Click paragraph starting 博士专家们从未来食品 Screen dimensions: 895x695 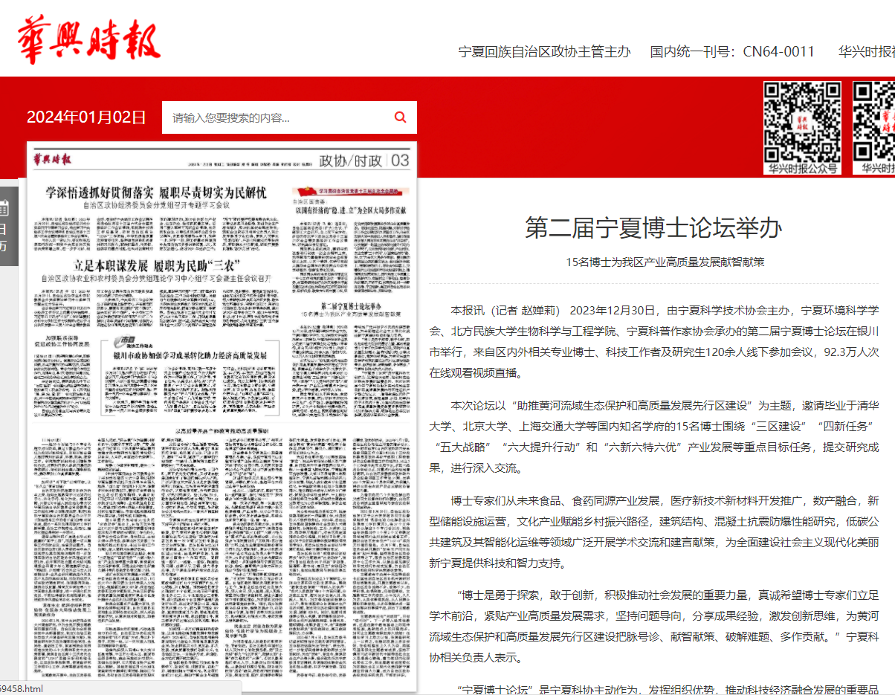coord(654,532)
